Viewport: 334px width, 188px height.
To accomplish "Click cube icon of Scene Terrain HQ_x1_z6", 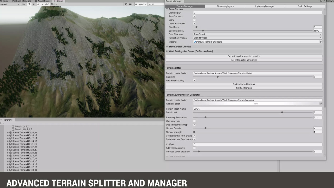I will [x=11, y=144].
